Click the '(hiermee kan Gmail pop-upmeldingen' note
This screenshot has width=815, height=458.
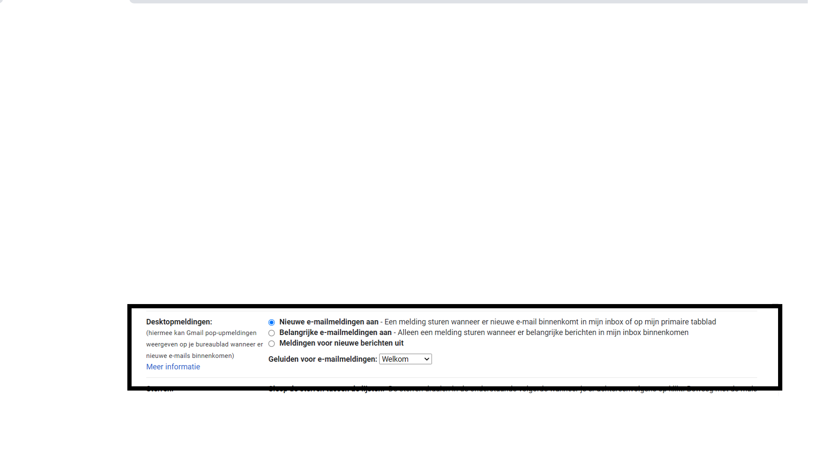tap(201, 333)
